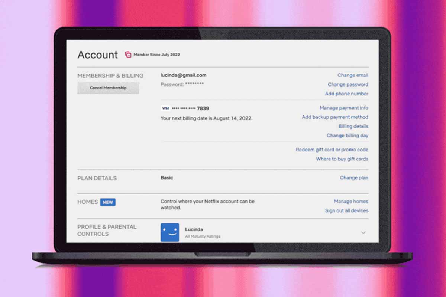This screenshot has width=446, height=297.
Task: Open the Change email link
Action: pos(353,75)
